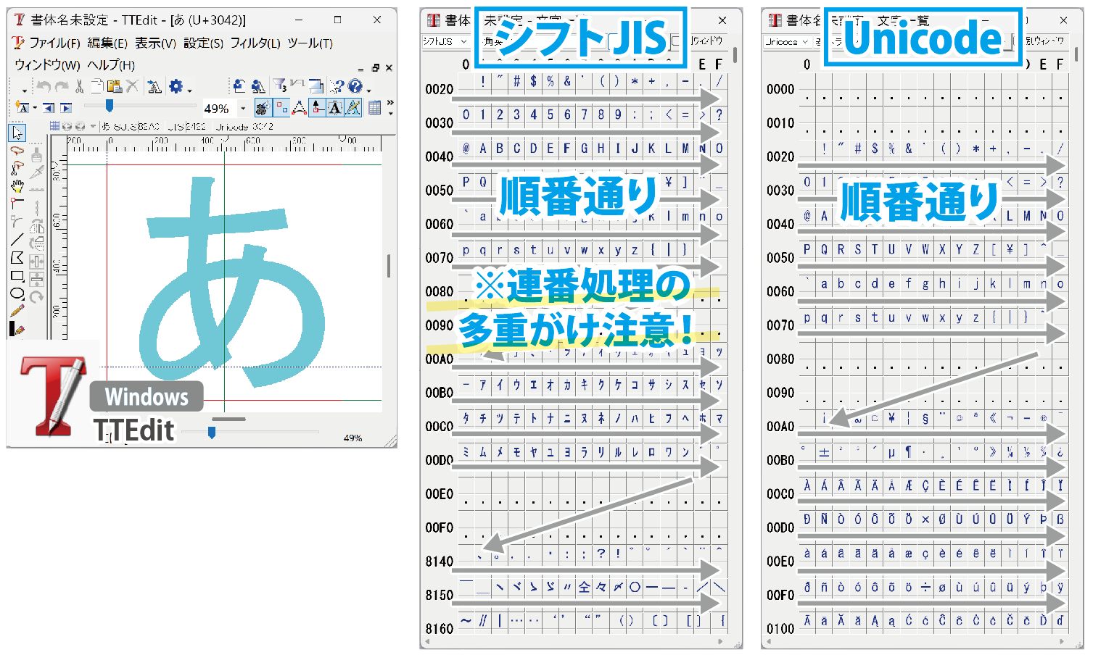Click the grayed ink bottle tool
The width and height of the screenshot is (1093, 655).
pyautogui.click(x=36, y=154)
